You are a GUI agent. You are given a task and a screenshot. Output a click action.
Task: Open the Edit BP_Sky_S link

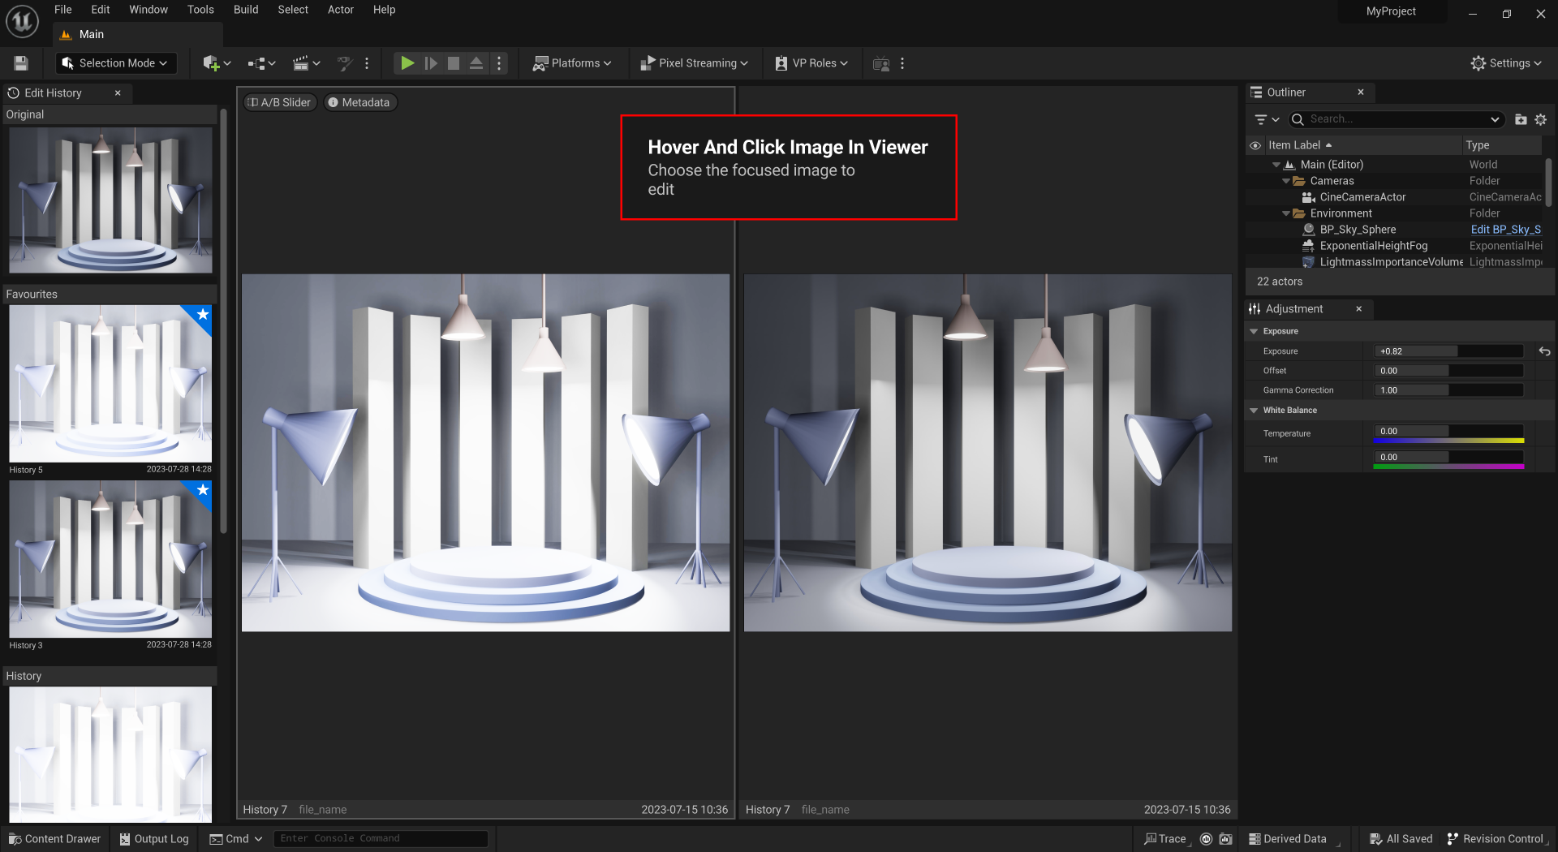click(x=1505, y=230)
